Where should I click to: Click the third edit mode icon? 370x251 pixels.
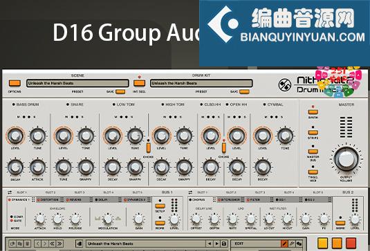[299, 243]
